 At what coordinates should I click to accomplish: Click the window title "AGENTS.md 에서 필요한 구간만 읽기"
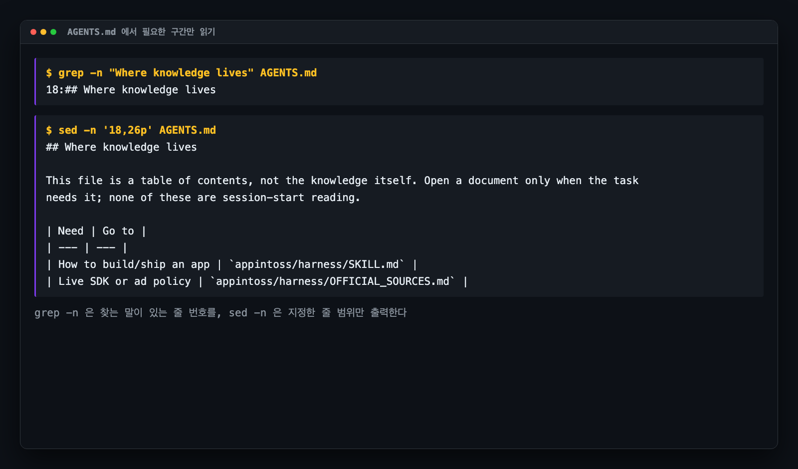(x=141, y=32)
